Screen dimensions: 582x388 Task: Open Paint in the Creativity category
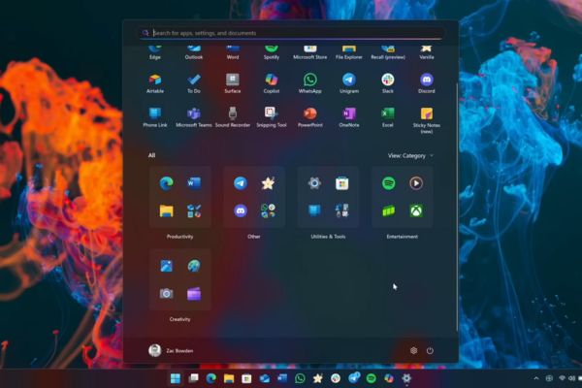click(x=194, y=266)
